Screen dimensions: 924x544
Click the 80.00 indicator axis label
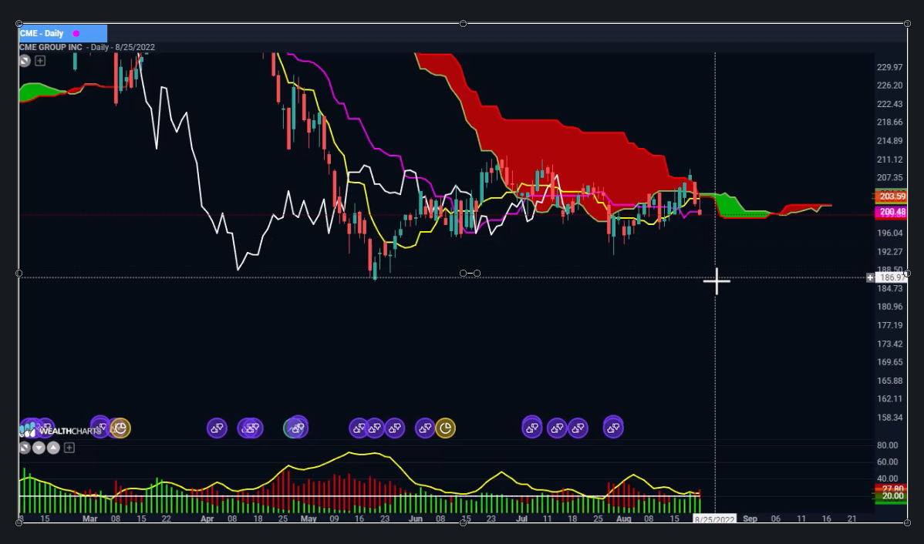pyautogui.click(x=888, y=445)
